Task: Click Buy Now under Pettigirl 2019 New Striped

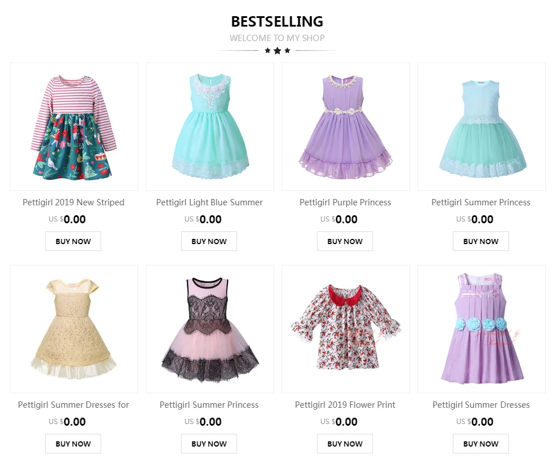Action: 73,241
